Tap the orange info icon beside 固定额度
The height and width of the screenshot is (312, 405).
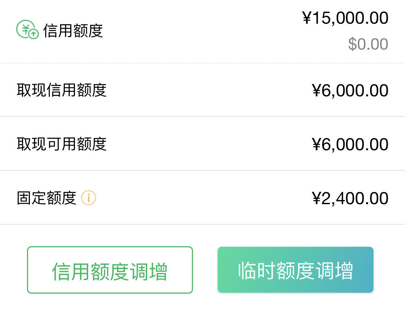(x=89, y=198)
